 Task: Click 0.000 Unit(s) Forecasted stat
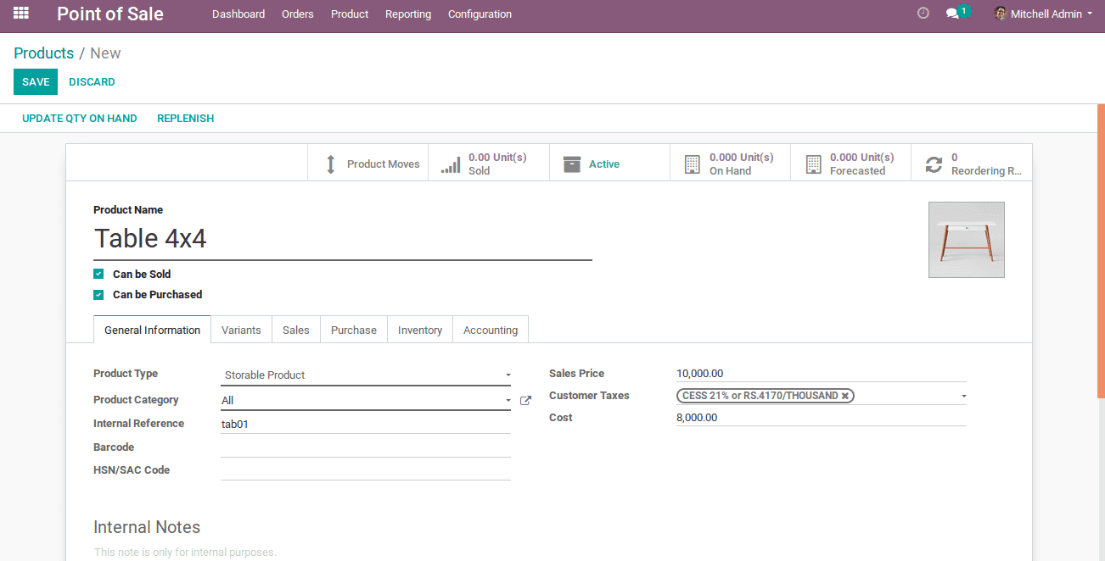click(850, 163)
